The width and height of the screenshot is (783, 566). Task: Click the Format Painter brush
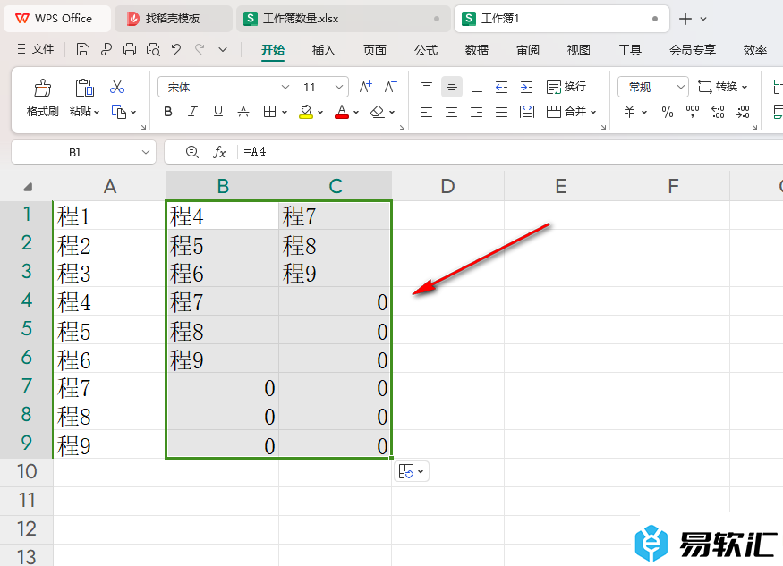(x=42, y=88)
